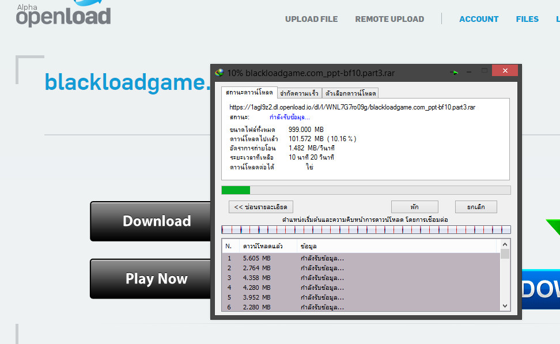Switch to the จำกัดความเร็ว tab
Viewport: 560px width, 344px height.
(x=299, y=93)
